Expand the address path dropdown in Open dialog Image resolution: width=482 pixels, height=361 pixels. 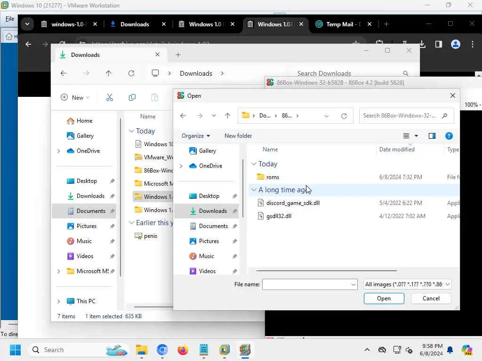pyautogui.click(x=327, y=116)
